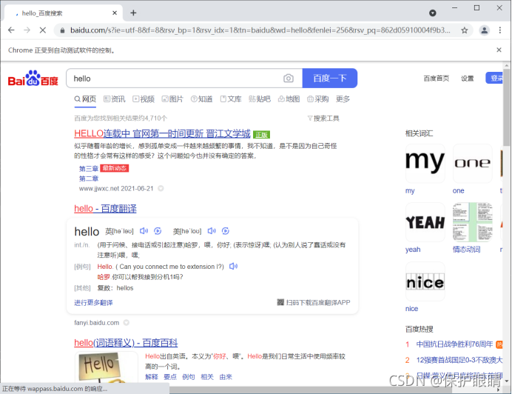Expand the arrow beside www.jjwxc.net
The image size is (512, 394).
click(161, 188)
